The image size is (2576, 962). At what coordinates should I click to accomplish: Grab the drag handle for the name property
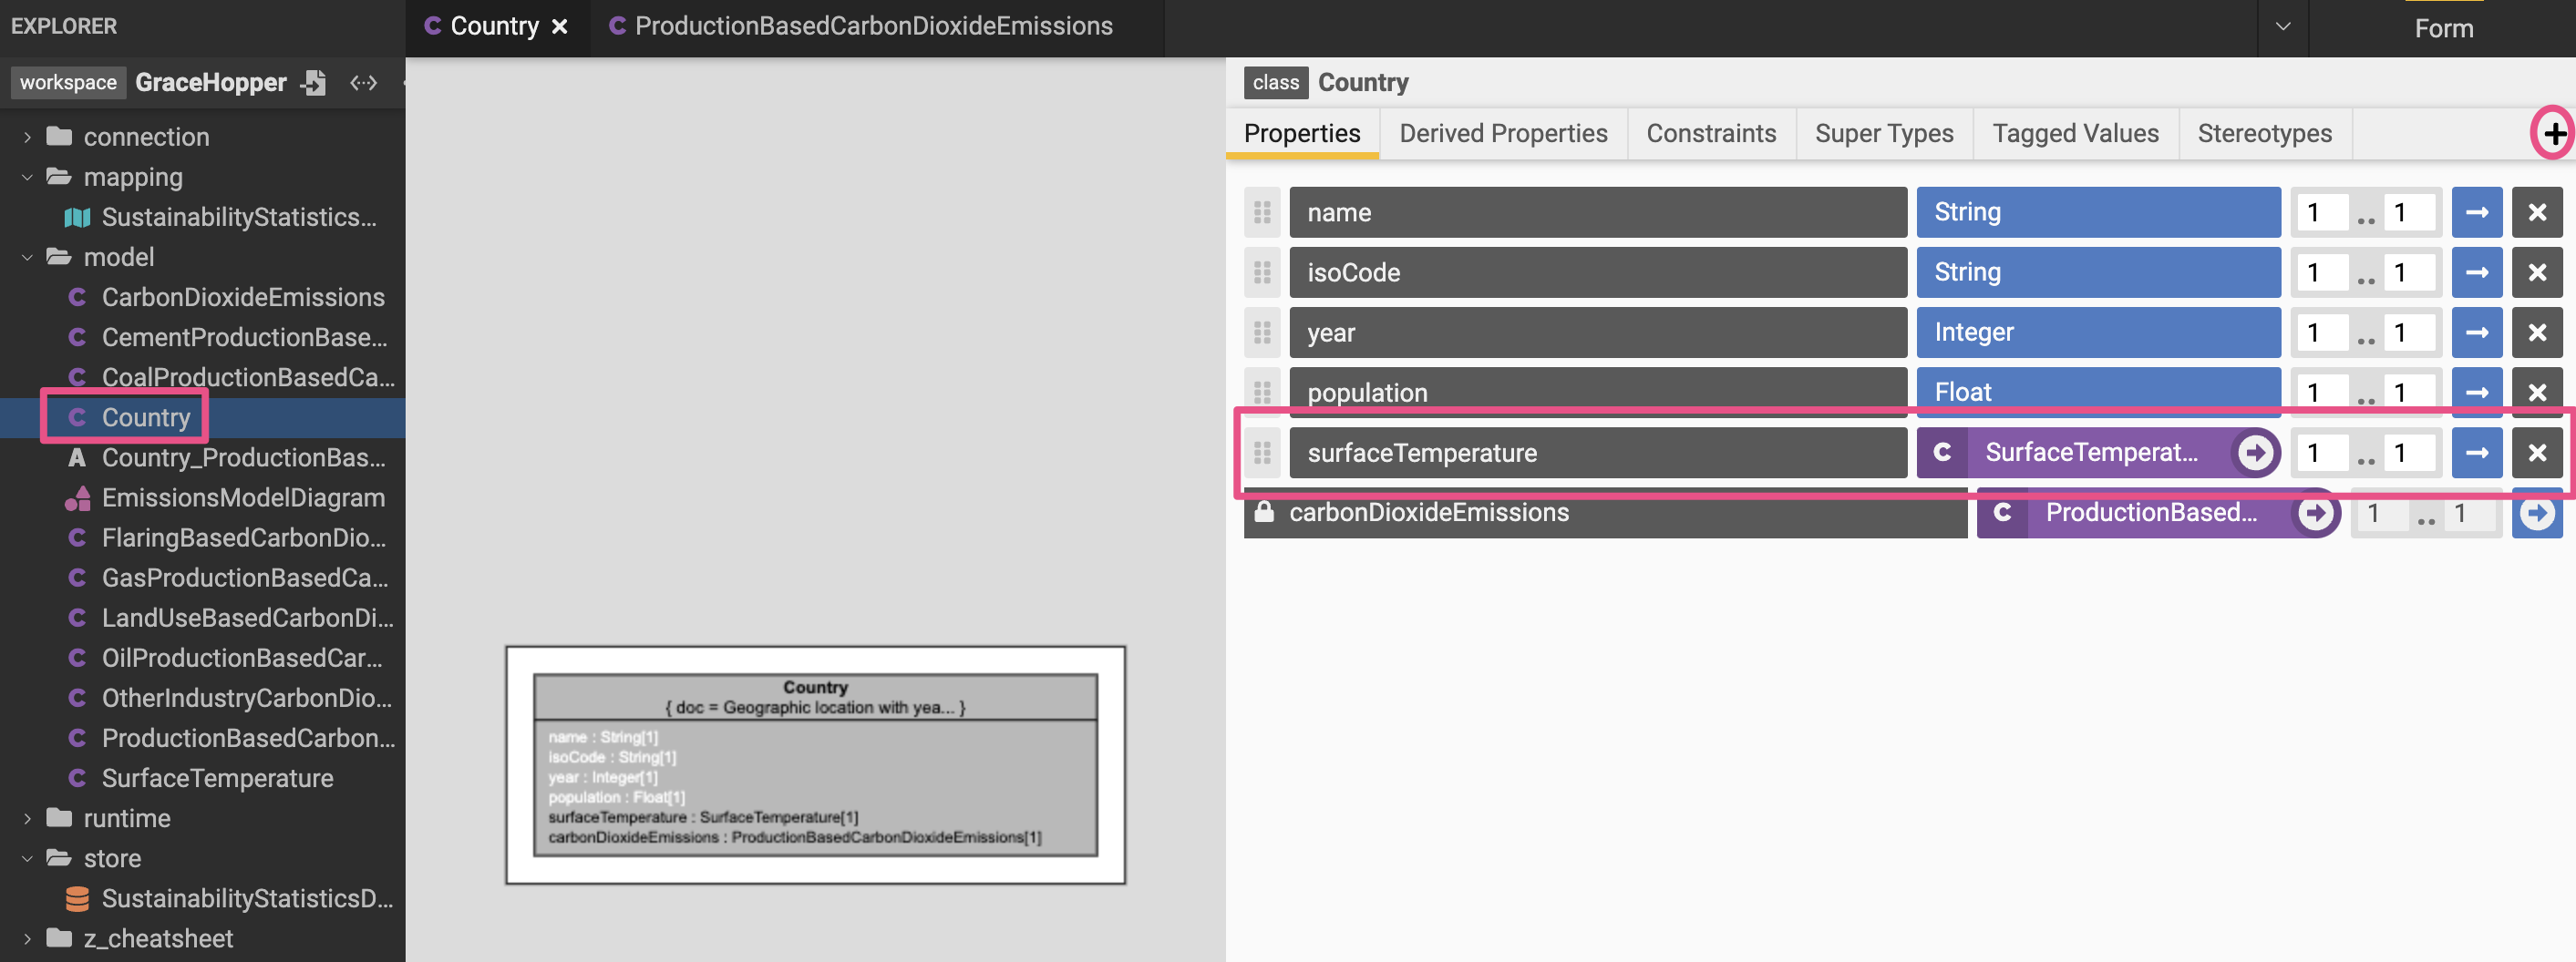pos(1262,211)
